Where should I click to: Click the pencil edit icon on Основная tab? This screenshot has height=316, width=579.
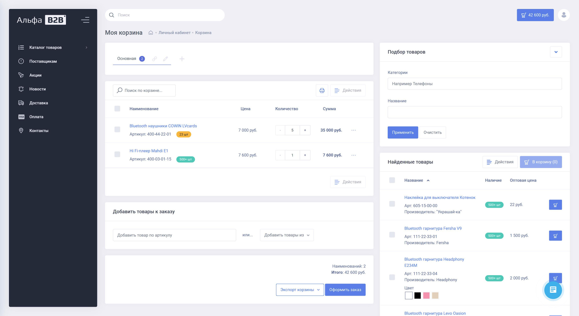click(165, 59)
